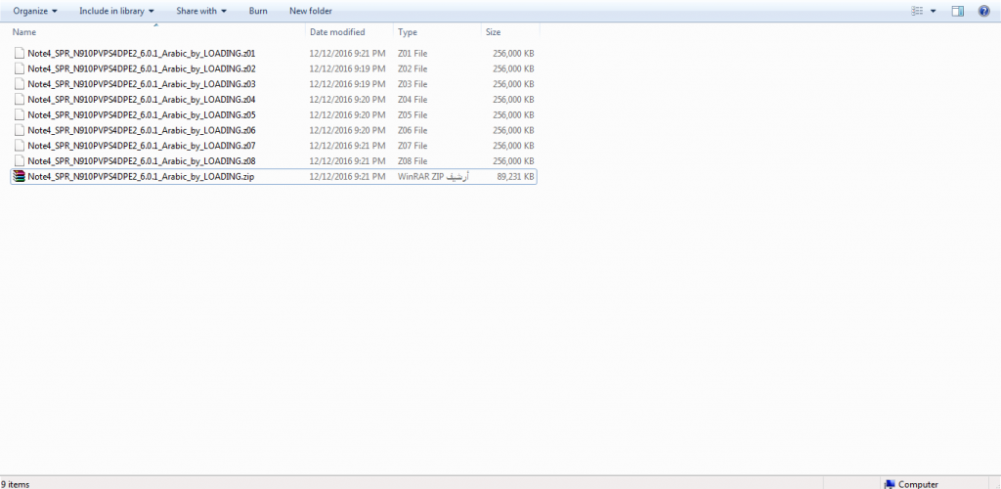
Task: Select file name ending in LOADING.zip
Action: tap(141, 176)
